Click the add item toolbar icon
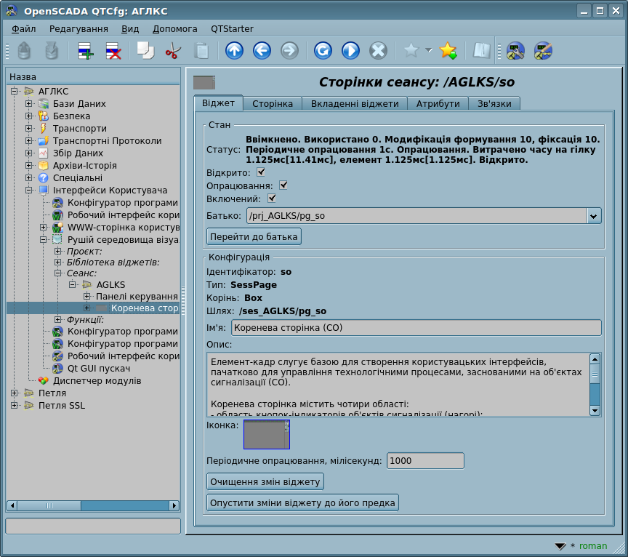 85,51
